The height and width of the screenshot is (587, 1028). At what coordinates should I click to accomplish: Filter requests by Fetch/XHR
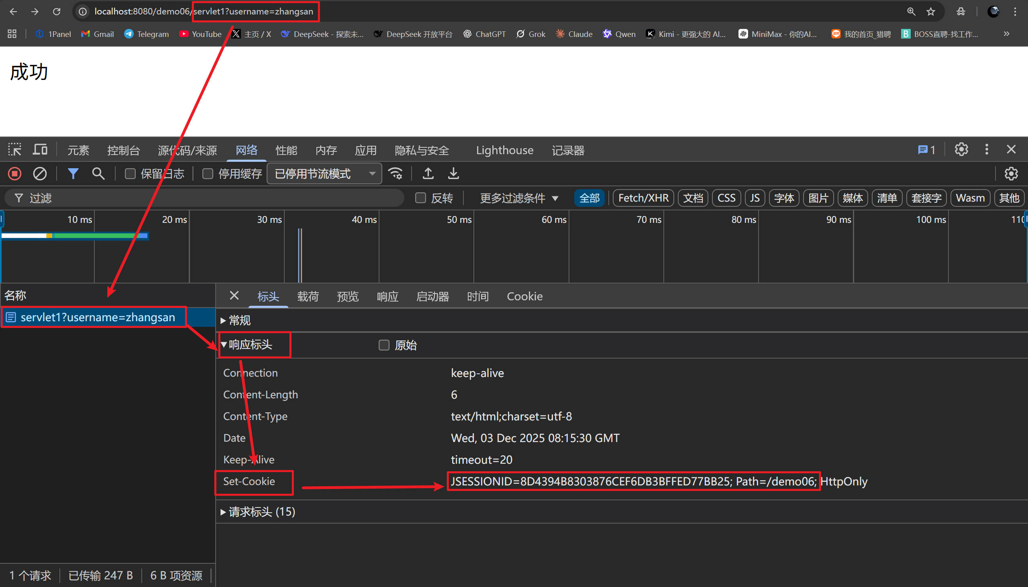click(x=642, y=198)
